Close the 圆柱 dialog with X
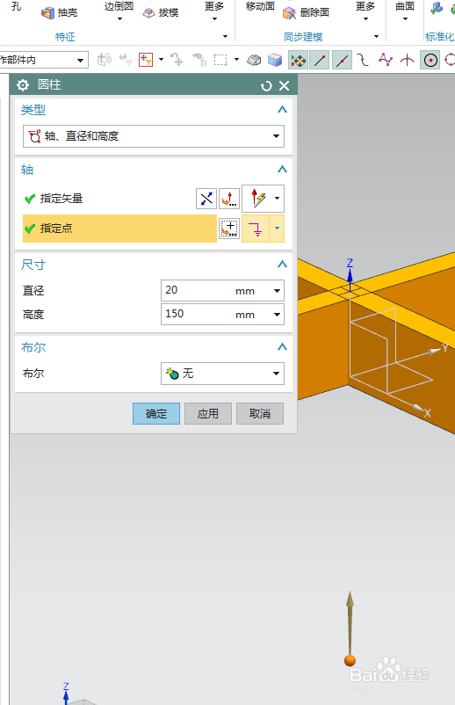The width and height of the screenshot is (455, 705). point(285,85)
